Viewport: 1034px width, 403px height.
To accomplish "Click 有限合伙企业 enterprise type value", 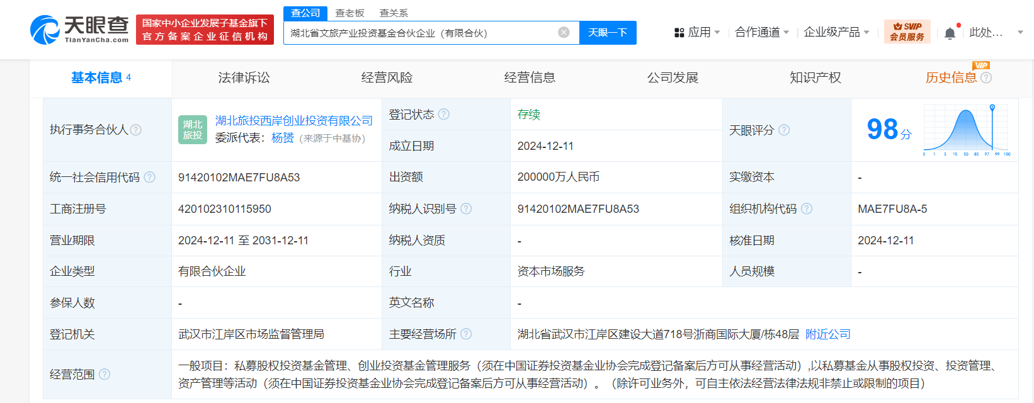I will tap(212, 271).
